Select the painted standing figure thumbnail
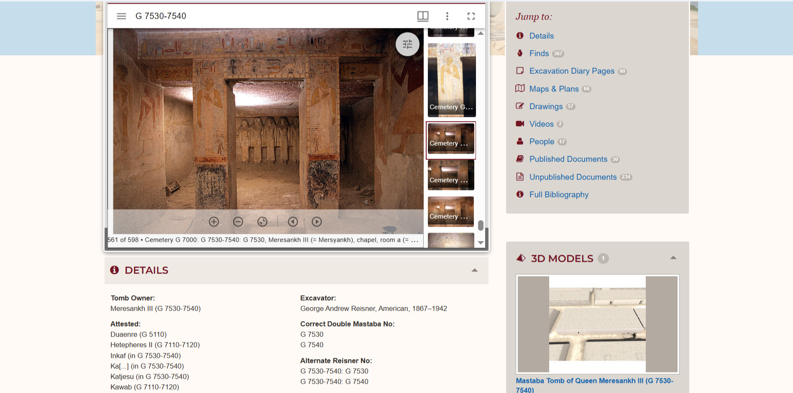 452,80
